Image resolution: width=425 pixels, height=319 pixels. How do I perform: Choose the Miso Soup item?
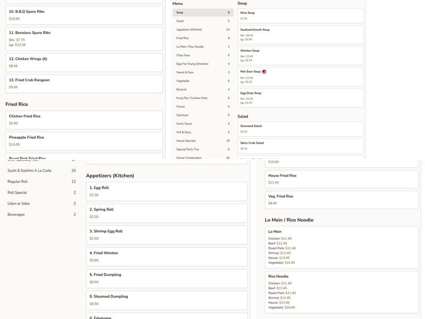click(x=301, y=15)
